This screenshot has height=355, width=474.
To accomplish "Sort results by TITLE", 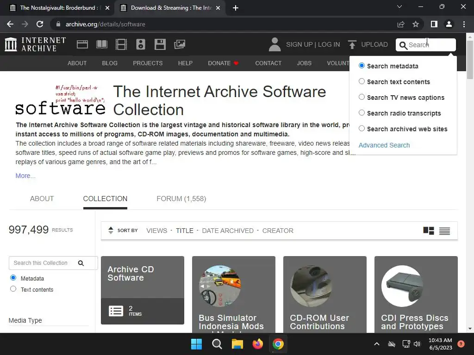I will 185,231.
